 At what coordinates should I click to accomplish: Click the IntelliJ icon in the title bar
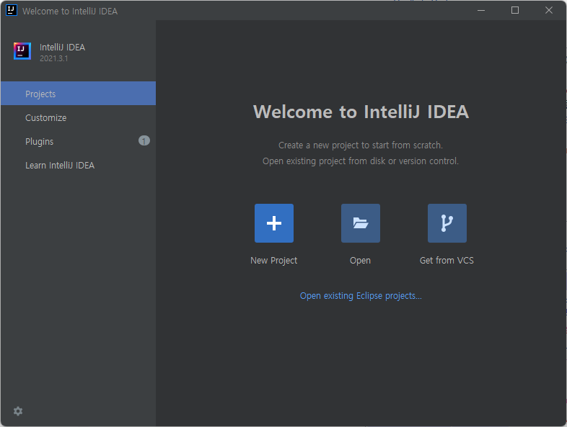click(12, 10)
